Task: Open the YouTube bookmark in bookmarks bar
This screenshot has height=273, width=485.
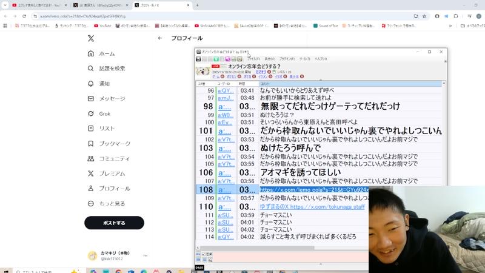Action: tap(102, 26)
